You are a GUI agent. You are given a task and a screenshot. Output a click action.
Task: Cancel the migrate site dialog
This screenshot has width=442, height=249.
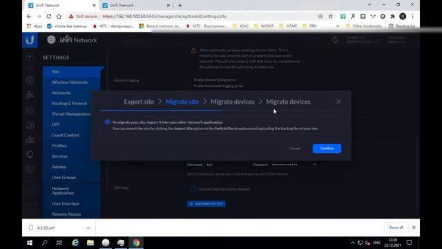pos(295,149)
